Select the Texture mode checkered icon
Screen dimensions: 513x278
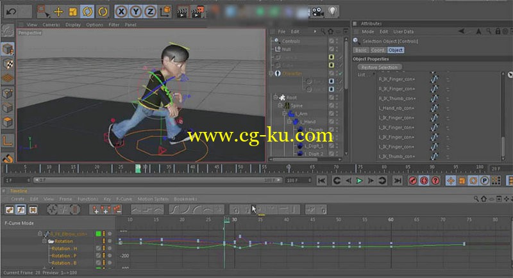(x=8, y=64)
